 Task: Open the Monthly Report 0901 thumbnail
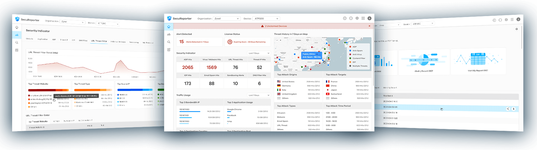point(478,61)
